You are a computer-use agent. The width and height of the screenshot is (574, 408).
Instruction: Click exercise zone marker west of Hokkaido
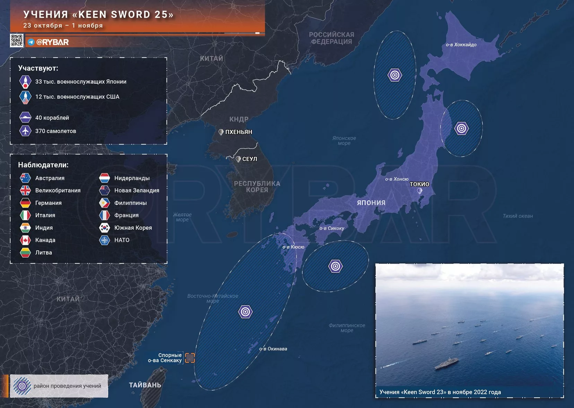pyautogui.click(x=394, y=75)
